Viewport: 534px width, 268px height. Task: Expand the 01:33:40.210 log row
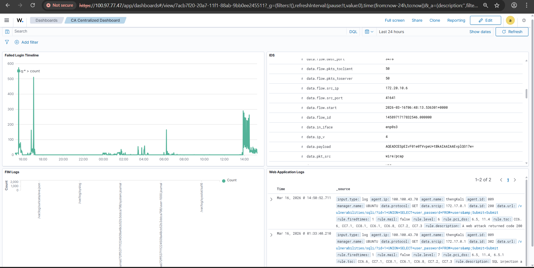point(271,235)
